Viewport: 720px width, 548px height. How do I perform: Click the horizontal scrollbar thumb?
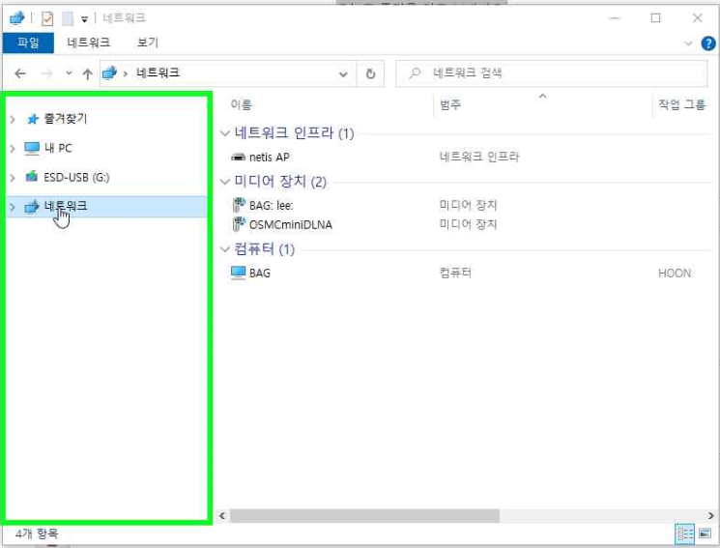click(364, 515)
